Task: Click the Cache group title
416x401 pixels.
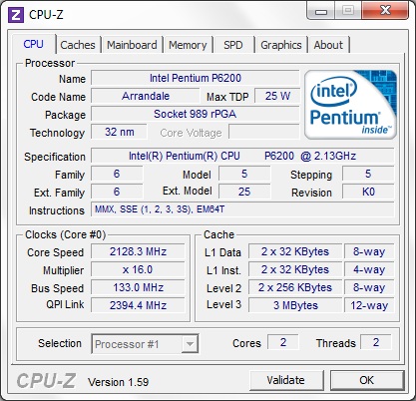Action: click(218, 234)
